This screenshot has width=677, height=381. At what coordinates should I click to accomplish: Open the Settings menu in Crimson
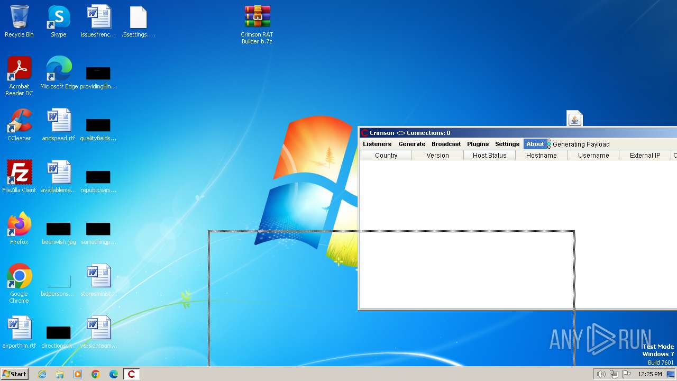click(507, 144)
